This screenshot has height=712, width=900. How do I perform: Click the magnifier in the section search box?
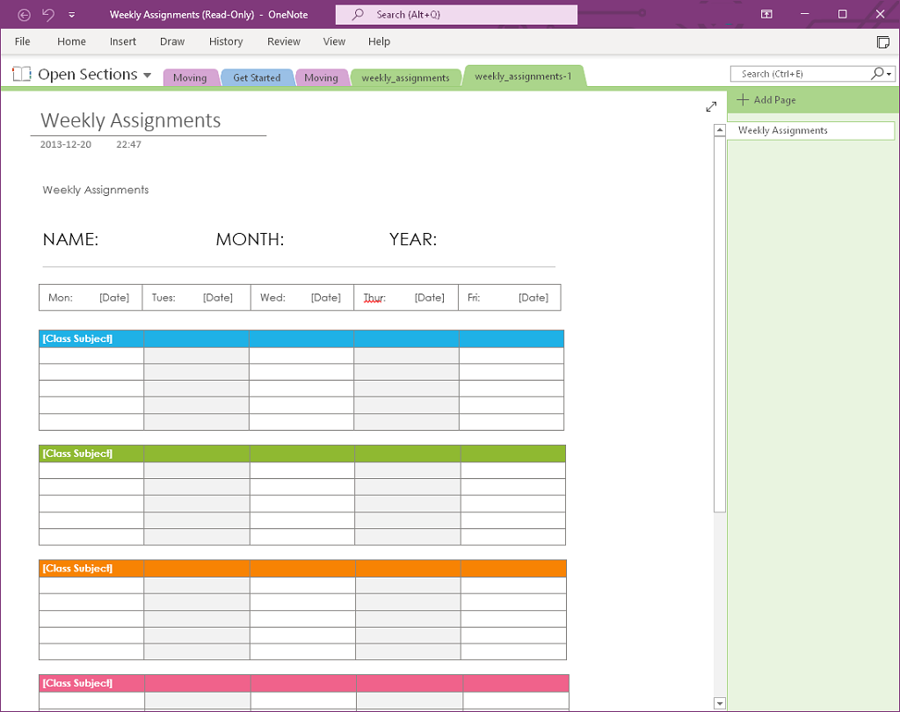[878, 73]
